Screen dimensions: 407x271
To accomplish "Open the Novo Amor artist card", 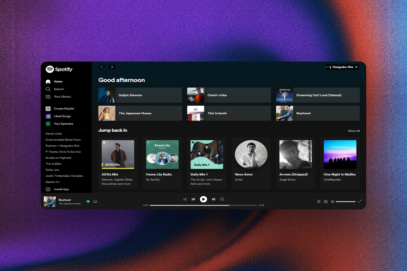I will click(x=251, y=163).
